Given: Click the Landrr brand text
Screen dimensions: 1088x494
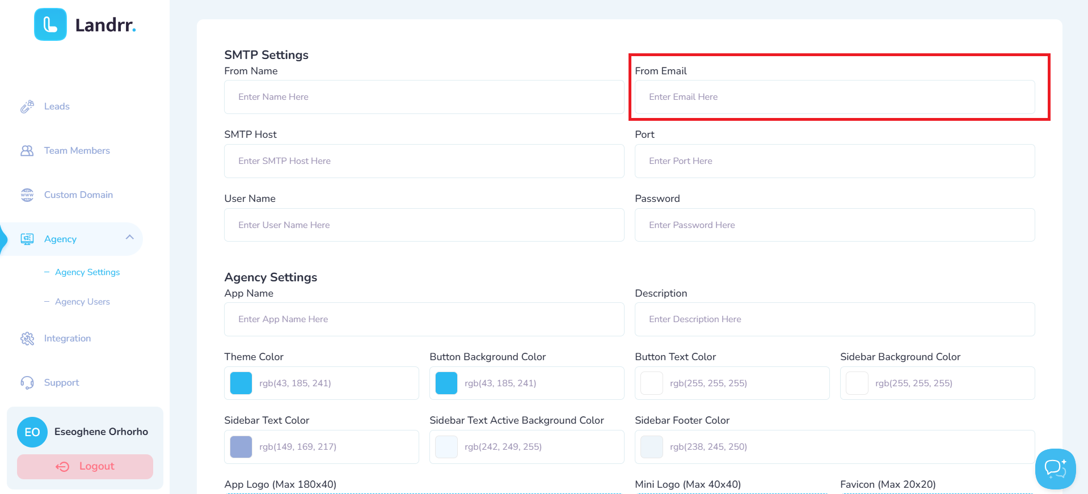Looking at the screenshot, I should pos(106,25).
